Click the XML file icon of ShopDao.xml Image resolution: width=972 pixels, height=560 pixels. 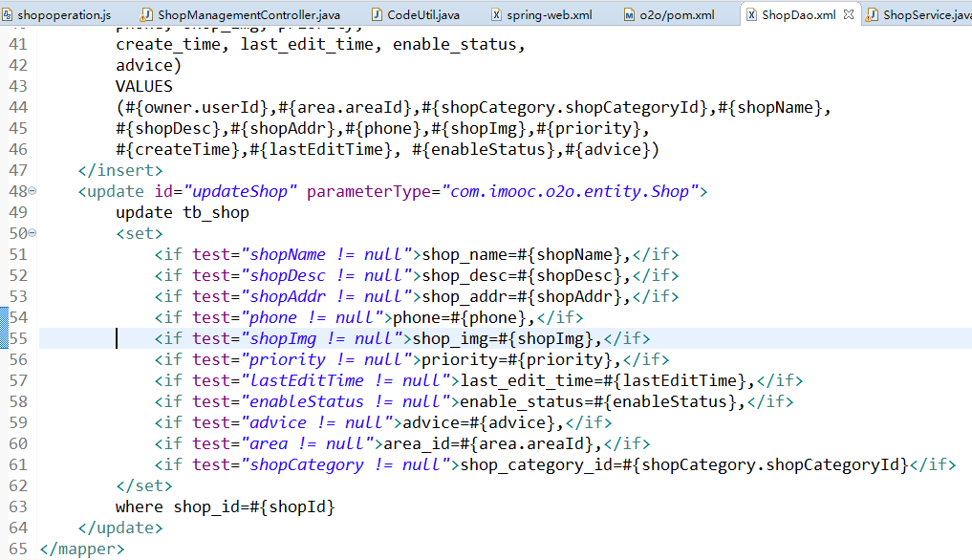pyautogui.click(x=751, y=14)
